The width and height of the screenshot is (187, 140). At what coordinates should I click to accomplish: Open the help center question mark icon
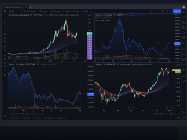(184, 118)
